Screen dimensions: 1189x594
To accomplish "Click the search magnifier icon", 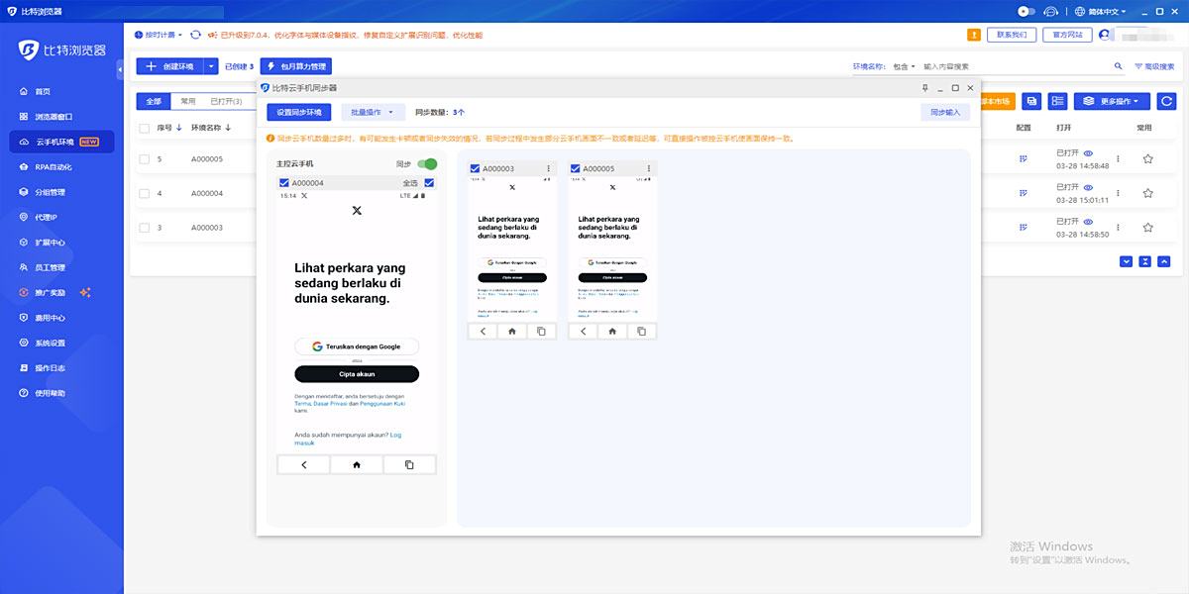I will point(1119,66).
